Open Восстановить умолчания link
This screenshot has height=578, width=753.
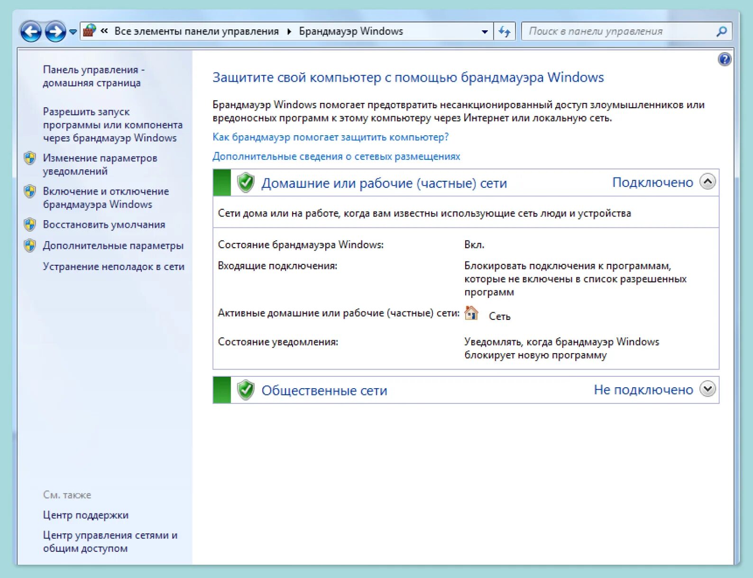104,224
